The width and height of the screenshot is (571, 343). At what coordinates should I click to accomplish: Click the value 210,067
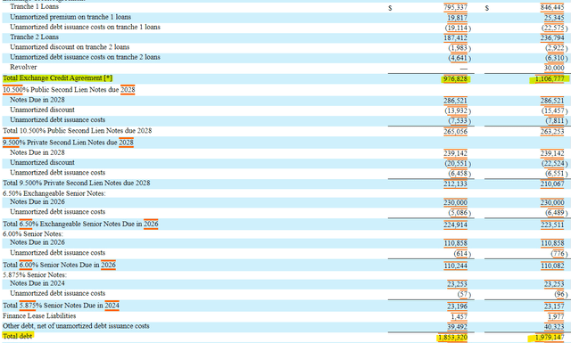point(552,184)
